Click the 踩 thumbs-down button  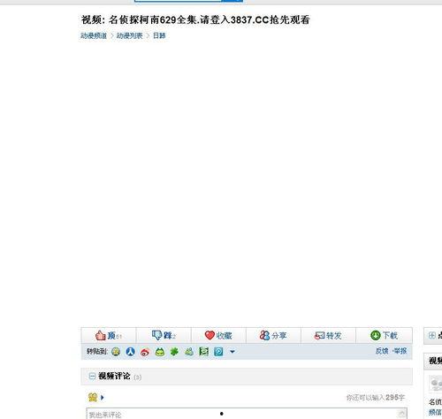pos(164,335)
